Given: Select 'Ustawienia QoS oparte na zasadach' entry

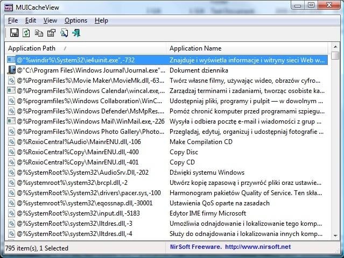Looking at the screenshot, I should (220, 203).
